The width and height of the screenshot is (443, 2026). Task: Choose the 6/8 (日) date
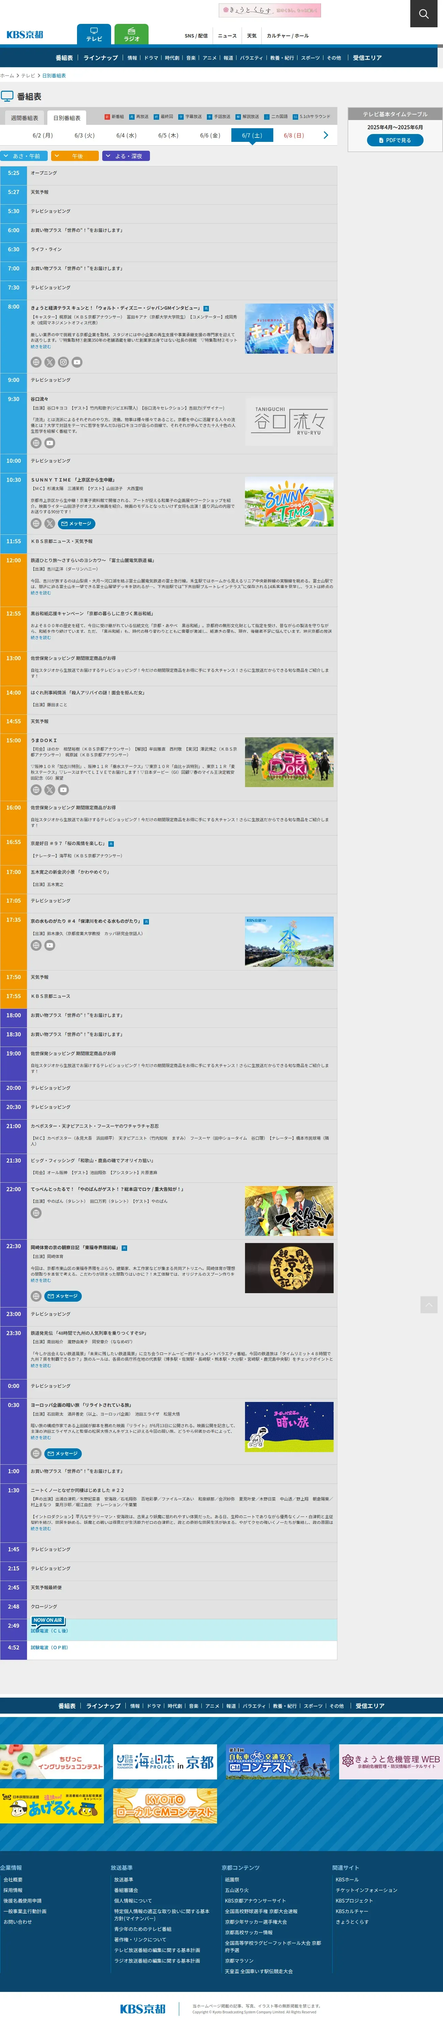[x=294, y=135]
